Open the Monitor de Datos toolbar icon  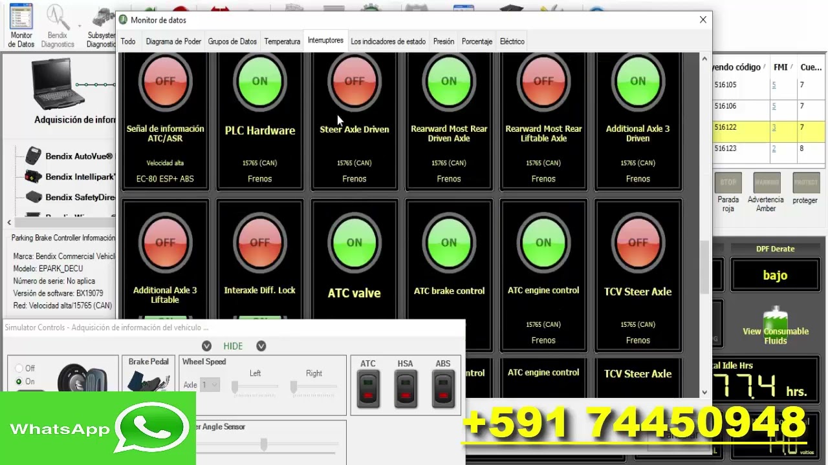click(x=21, y=25)
